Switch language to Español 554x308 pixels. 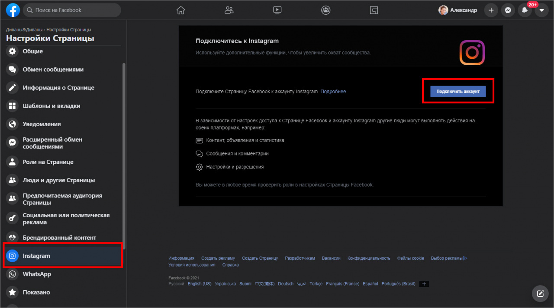[370, 284]
